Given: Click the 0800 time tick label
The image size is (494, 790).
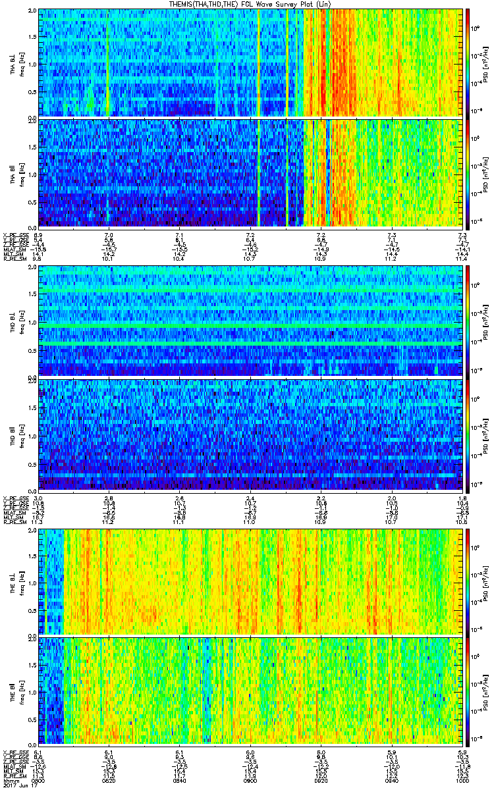Looking at the screenshot, I should [38, 779].
